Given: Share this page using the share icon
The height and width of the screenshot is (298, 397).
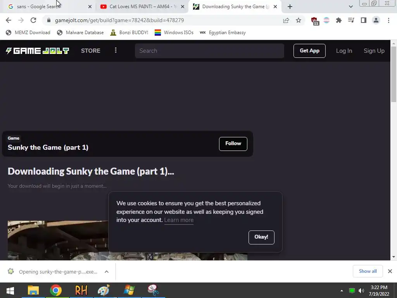Looking at the screenshot, I should 286,20.
